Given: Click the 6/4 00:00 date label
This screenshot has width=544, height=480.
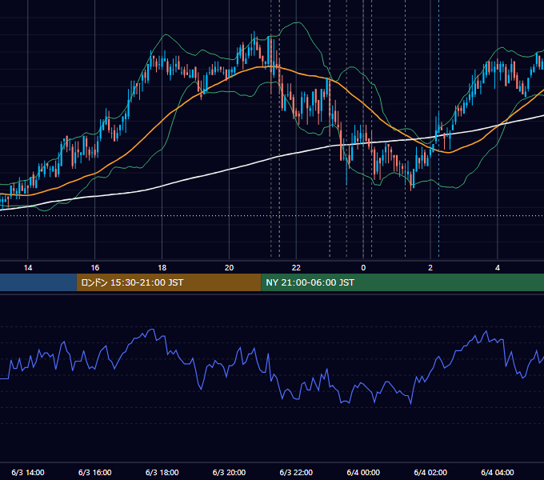Looking at the screenshot, I should [x=363, y=472].
